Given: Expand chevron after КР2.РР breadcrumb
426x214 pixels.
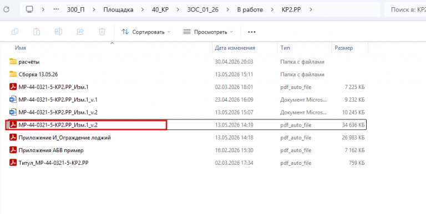Looking at the screenshot, I should 311,9.
